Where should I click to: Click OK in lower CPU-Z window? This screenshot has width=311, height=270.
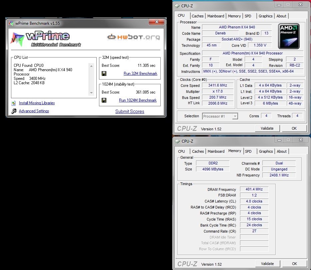(x=295, y=264)
